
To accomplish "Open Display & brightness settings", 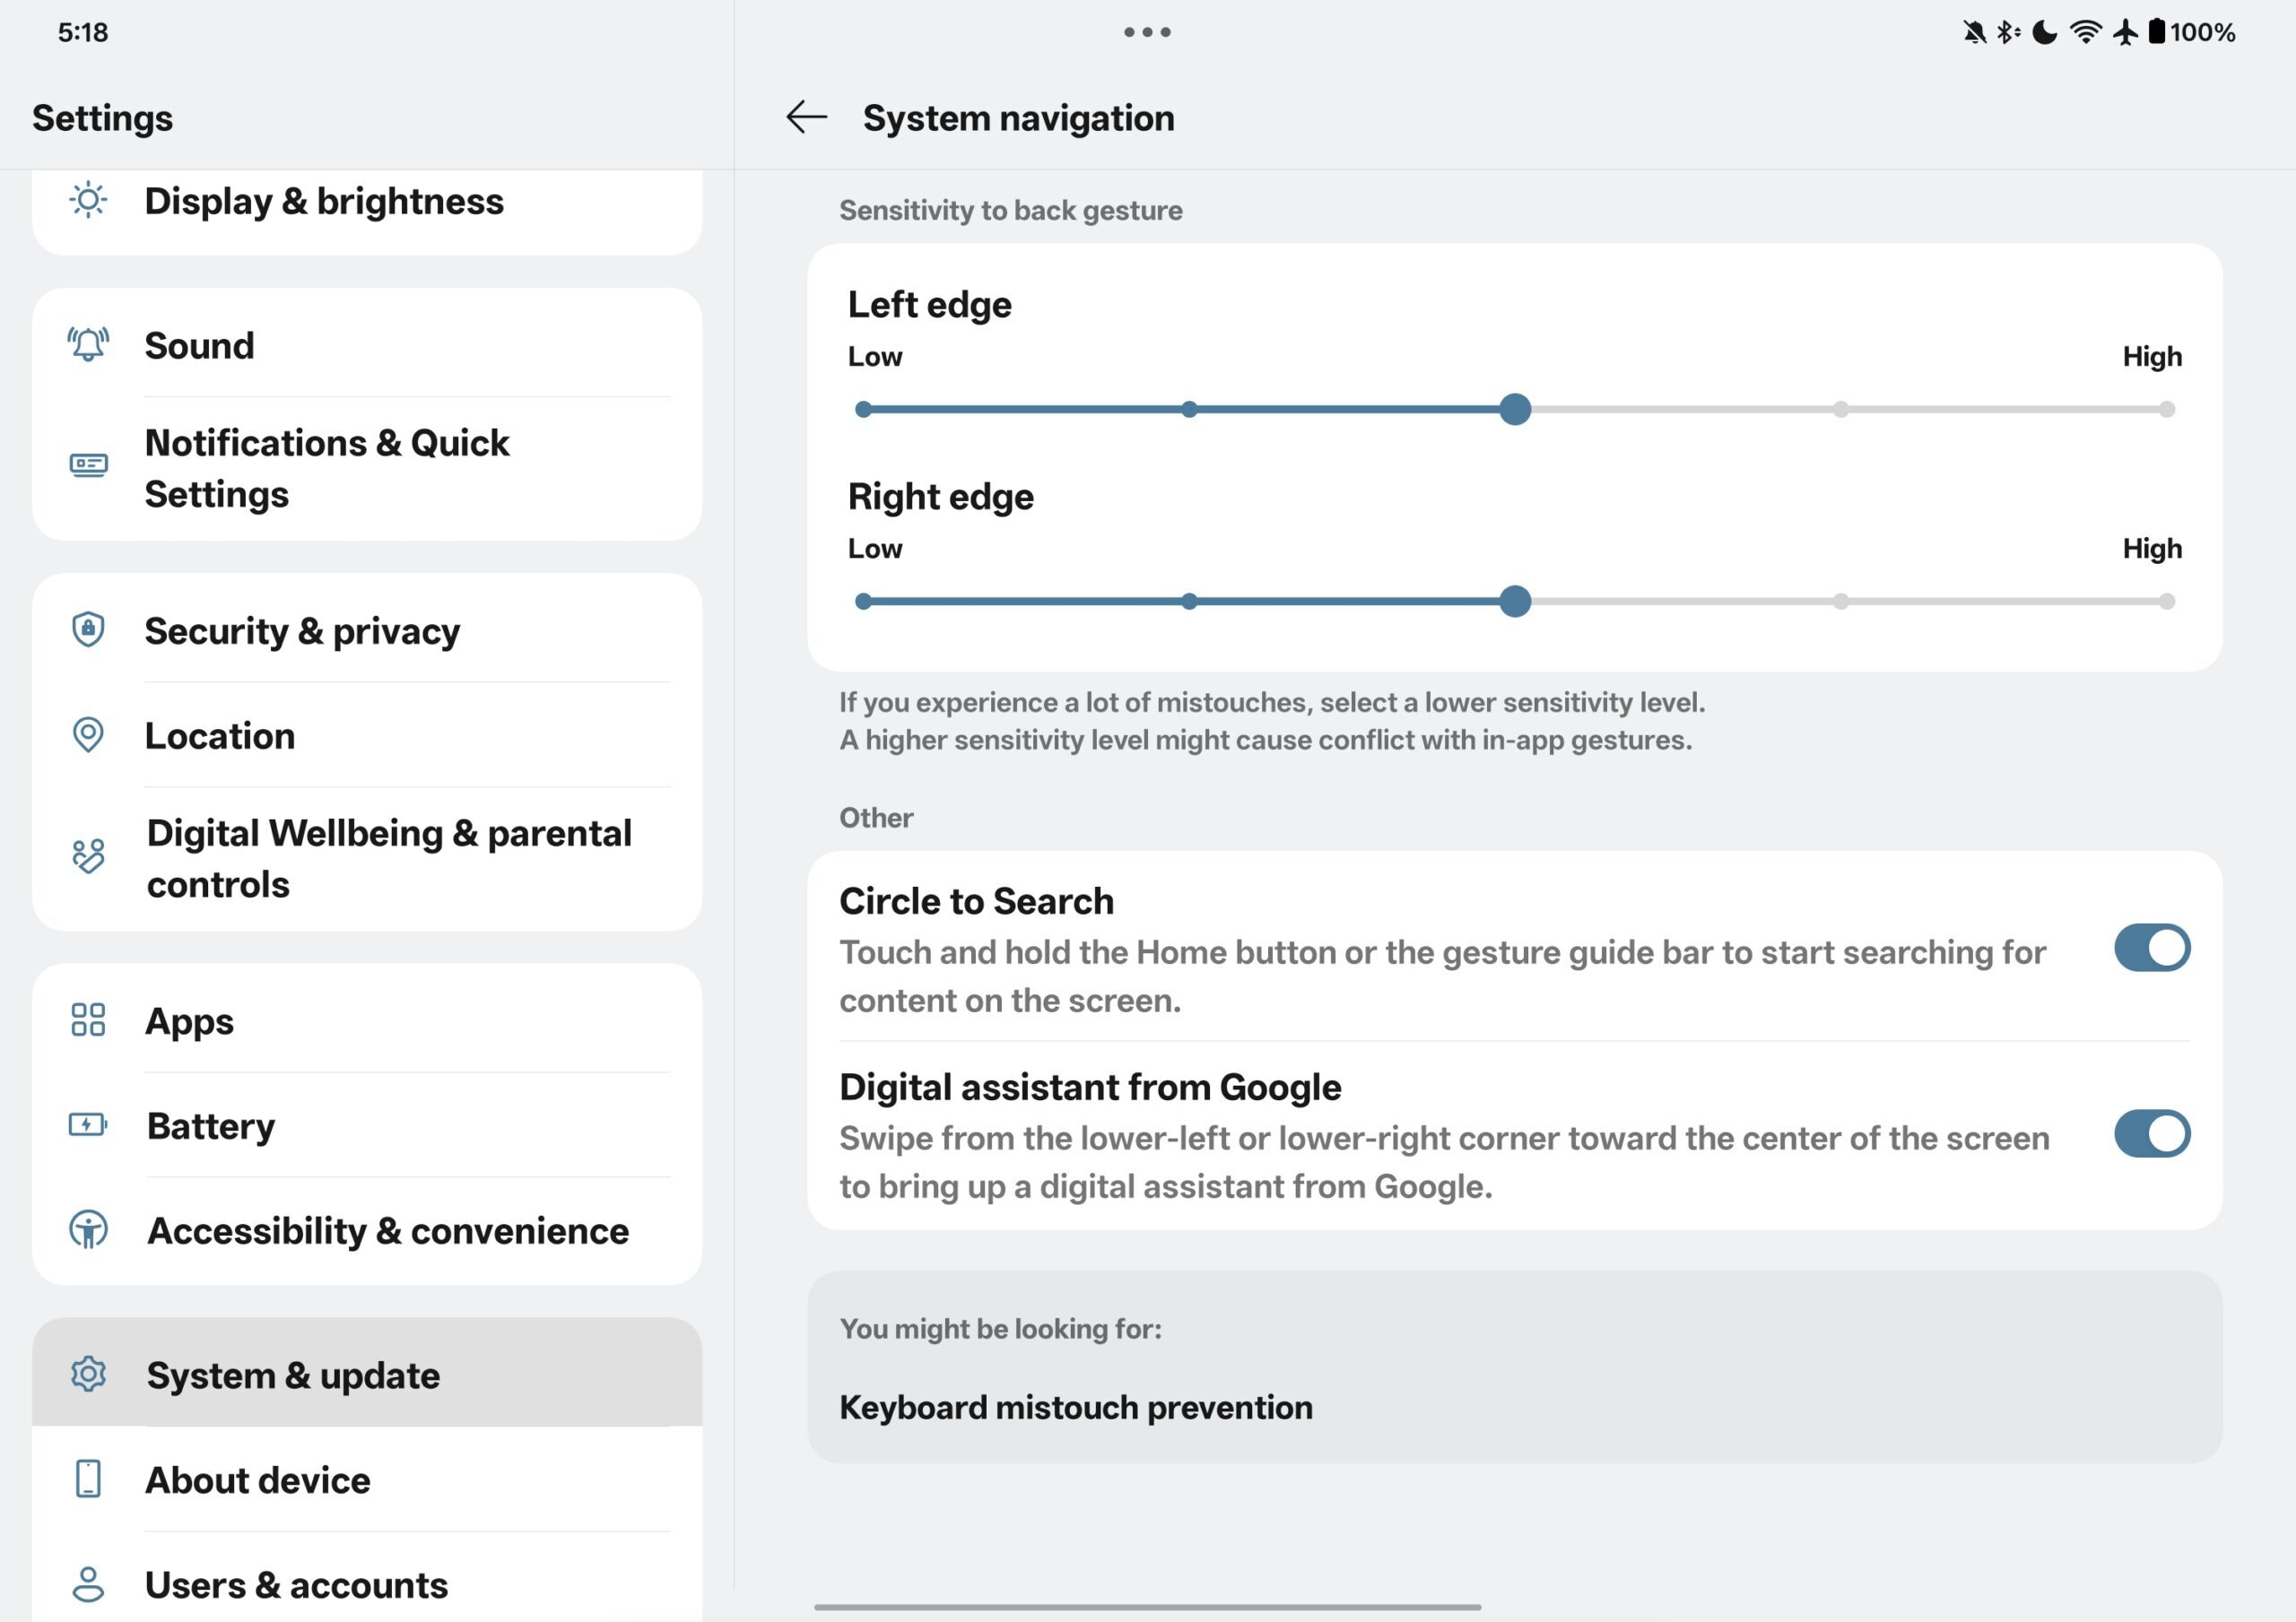I will tap(324, 202).
